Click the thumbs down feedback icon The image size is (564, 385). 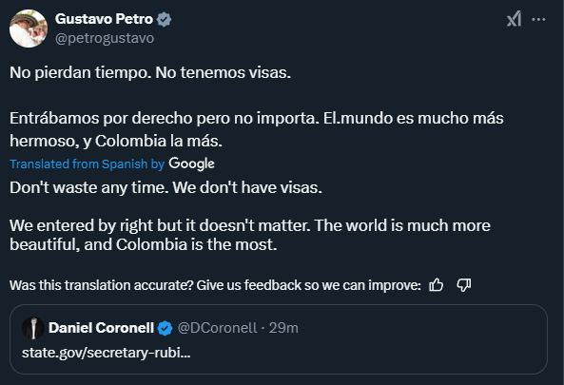[x=464, y=285]
